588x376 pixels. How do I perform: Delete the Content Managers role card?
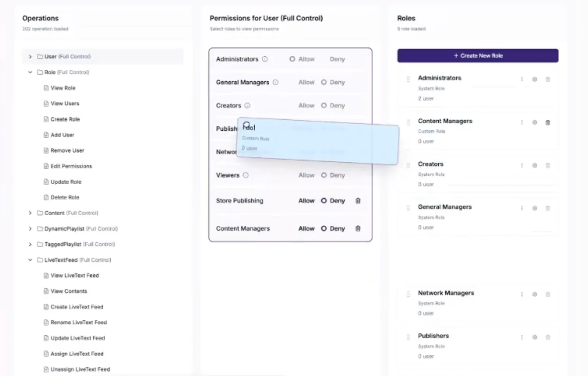[x=548, y=122]
